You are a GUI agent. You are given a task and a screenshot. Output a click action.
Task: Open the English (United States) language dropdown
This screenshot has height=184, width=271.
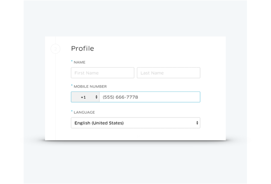pos(135,123)
